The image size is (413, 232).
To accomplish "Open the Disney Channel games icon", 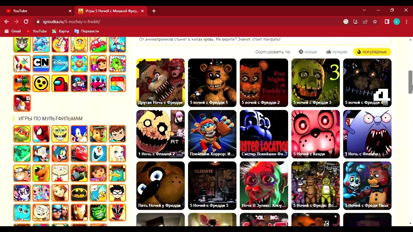I will point(60,63).
